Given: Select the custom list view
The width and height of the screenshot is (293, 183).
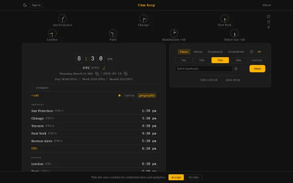Looking at the screenshot, I should point(129,96).
